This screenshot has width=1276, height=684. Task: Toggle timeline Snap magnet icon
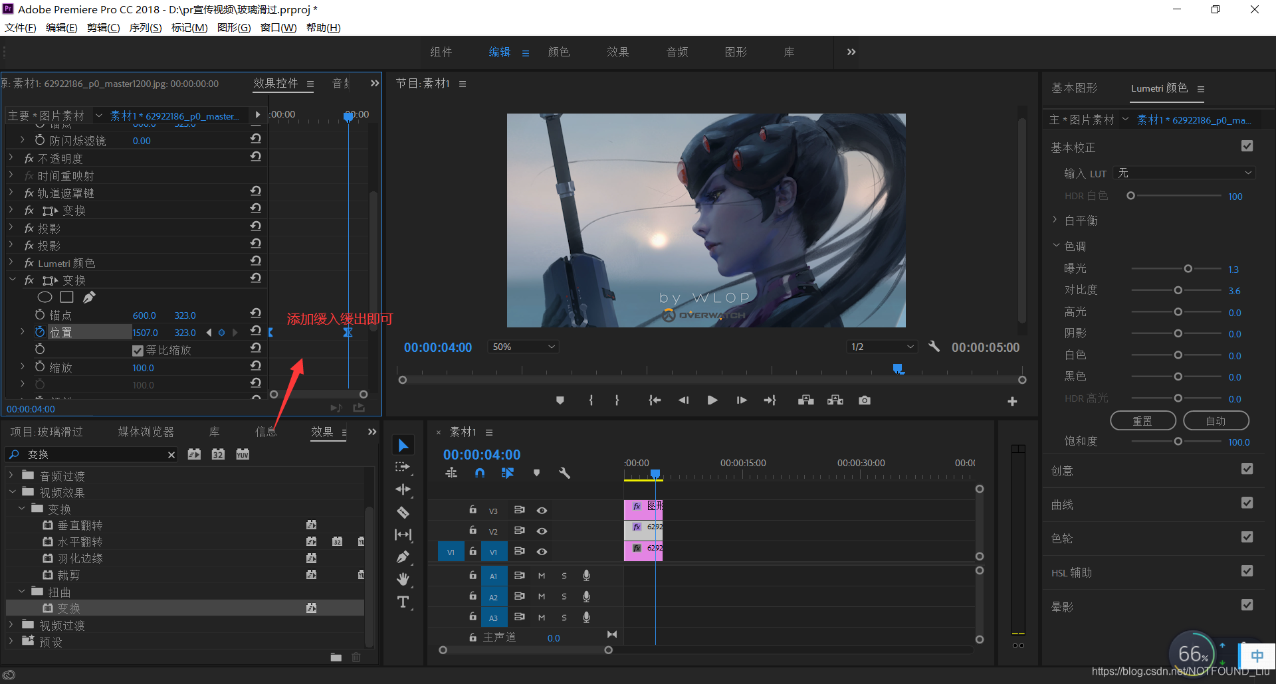(x=480, y=473)
